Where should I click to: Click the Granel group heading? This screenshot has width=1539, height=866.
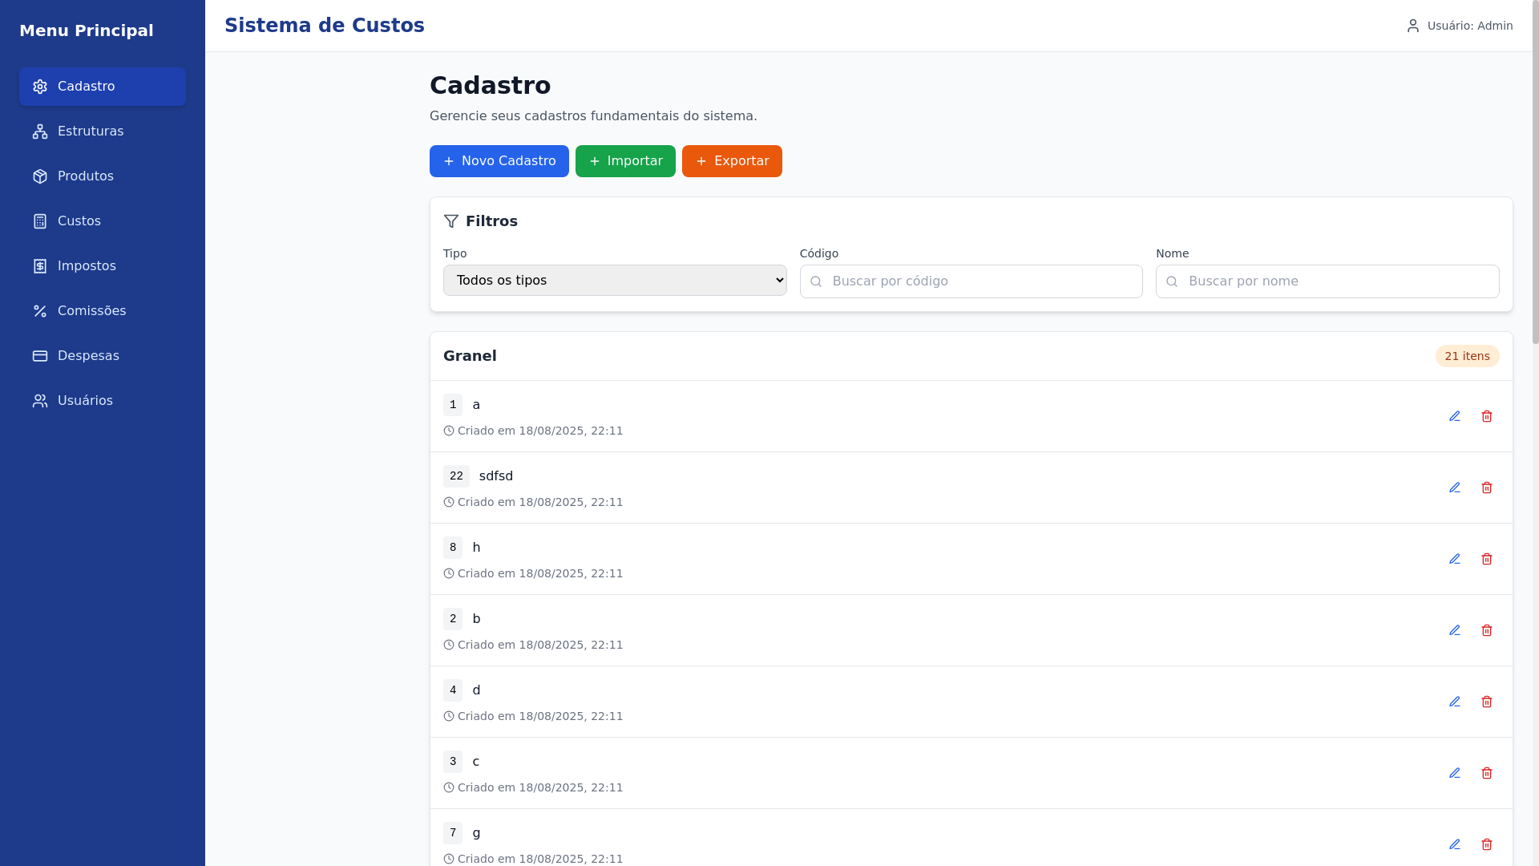[470, 356]
